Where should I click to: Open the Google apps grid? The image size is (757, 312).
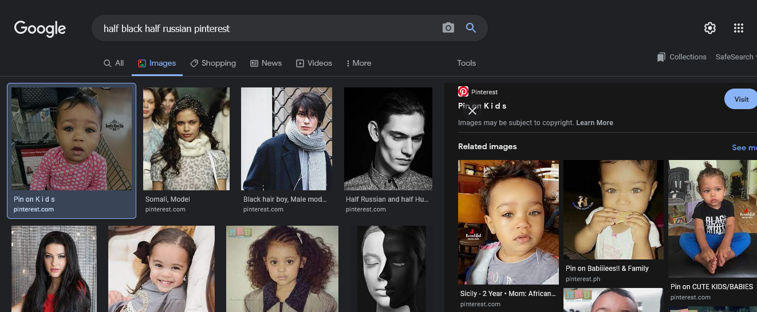pyautogui.click(x=739, y=28)
